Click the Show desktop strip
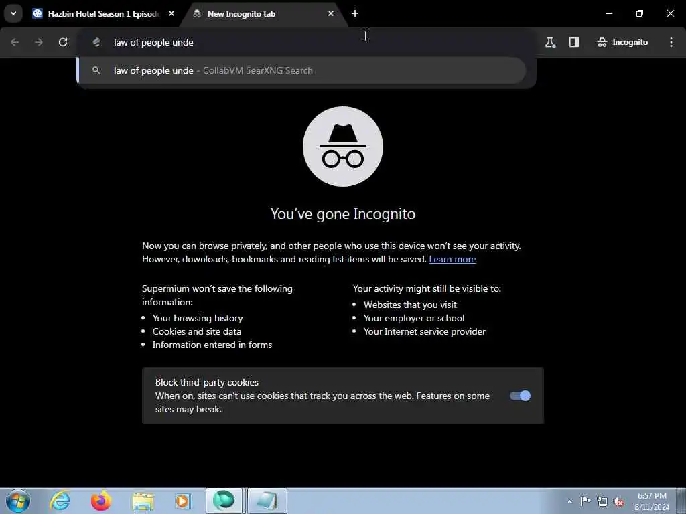Screen dimensions: 686x514 pos(681,501)
